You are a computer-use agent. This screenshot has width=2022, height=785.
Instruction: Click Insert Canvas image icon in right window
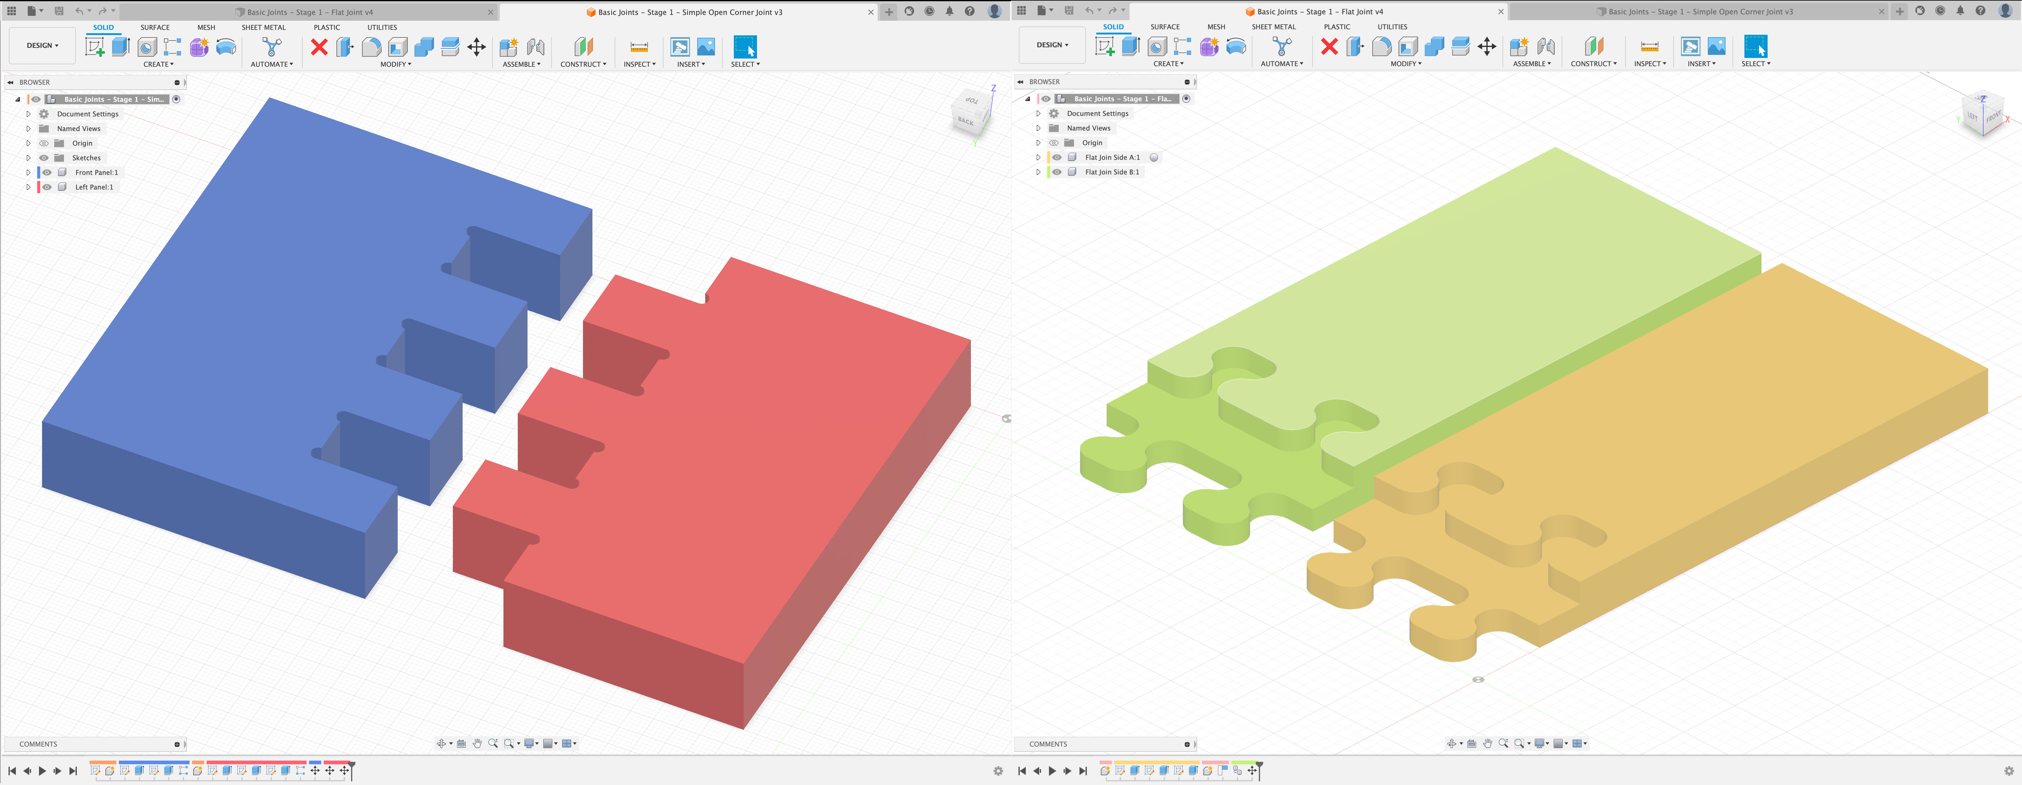point(1717,46)
